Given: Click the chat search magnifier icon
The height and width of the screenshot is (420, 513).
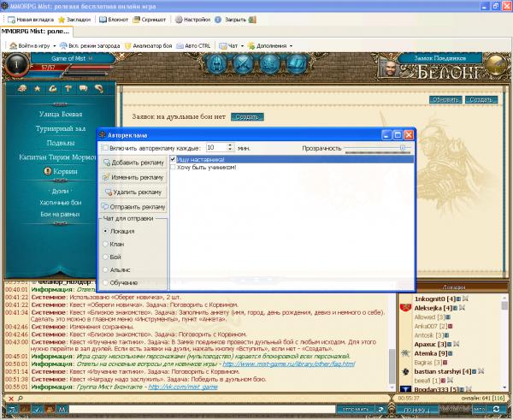Looking at the screenshot, I should coord(20,399).
